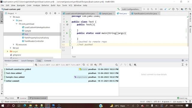This screenshot has height=108, width=192.
Task: Switch to Local Changes tab
Action: click(27, 61)
